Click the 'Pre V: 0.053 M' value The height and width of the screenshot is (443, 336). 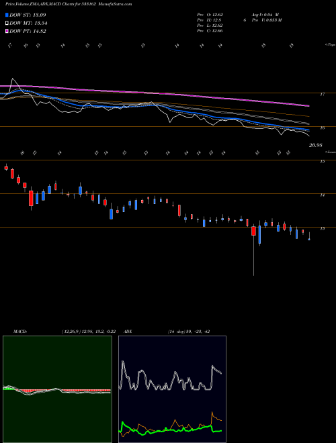(x=267, y=20)
